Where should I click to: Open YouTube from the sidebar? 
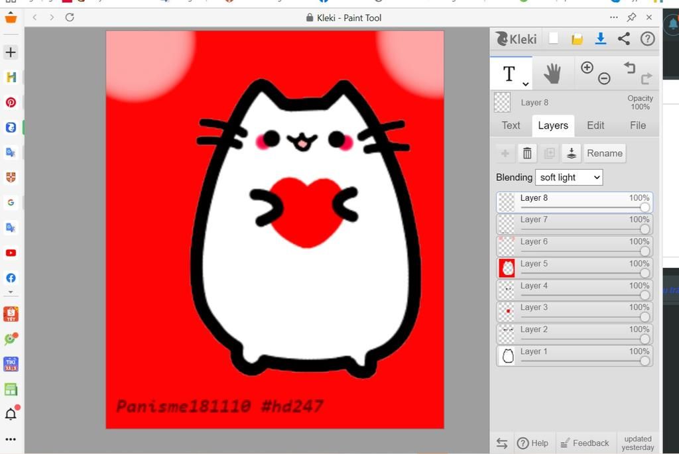[x=11, y=253]
